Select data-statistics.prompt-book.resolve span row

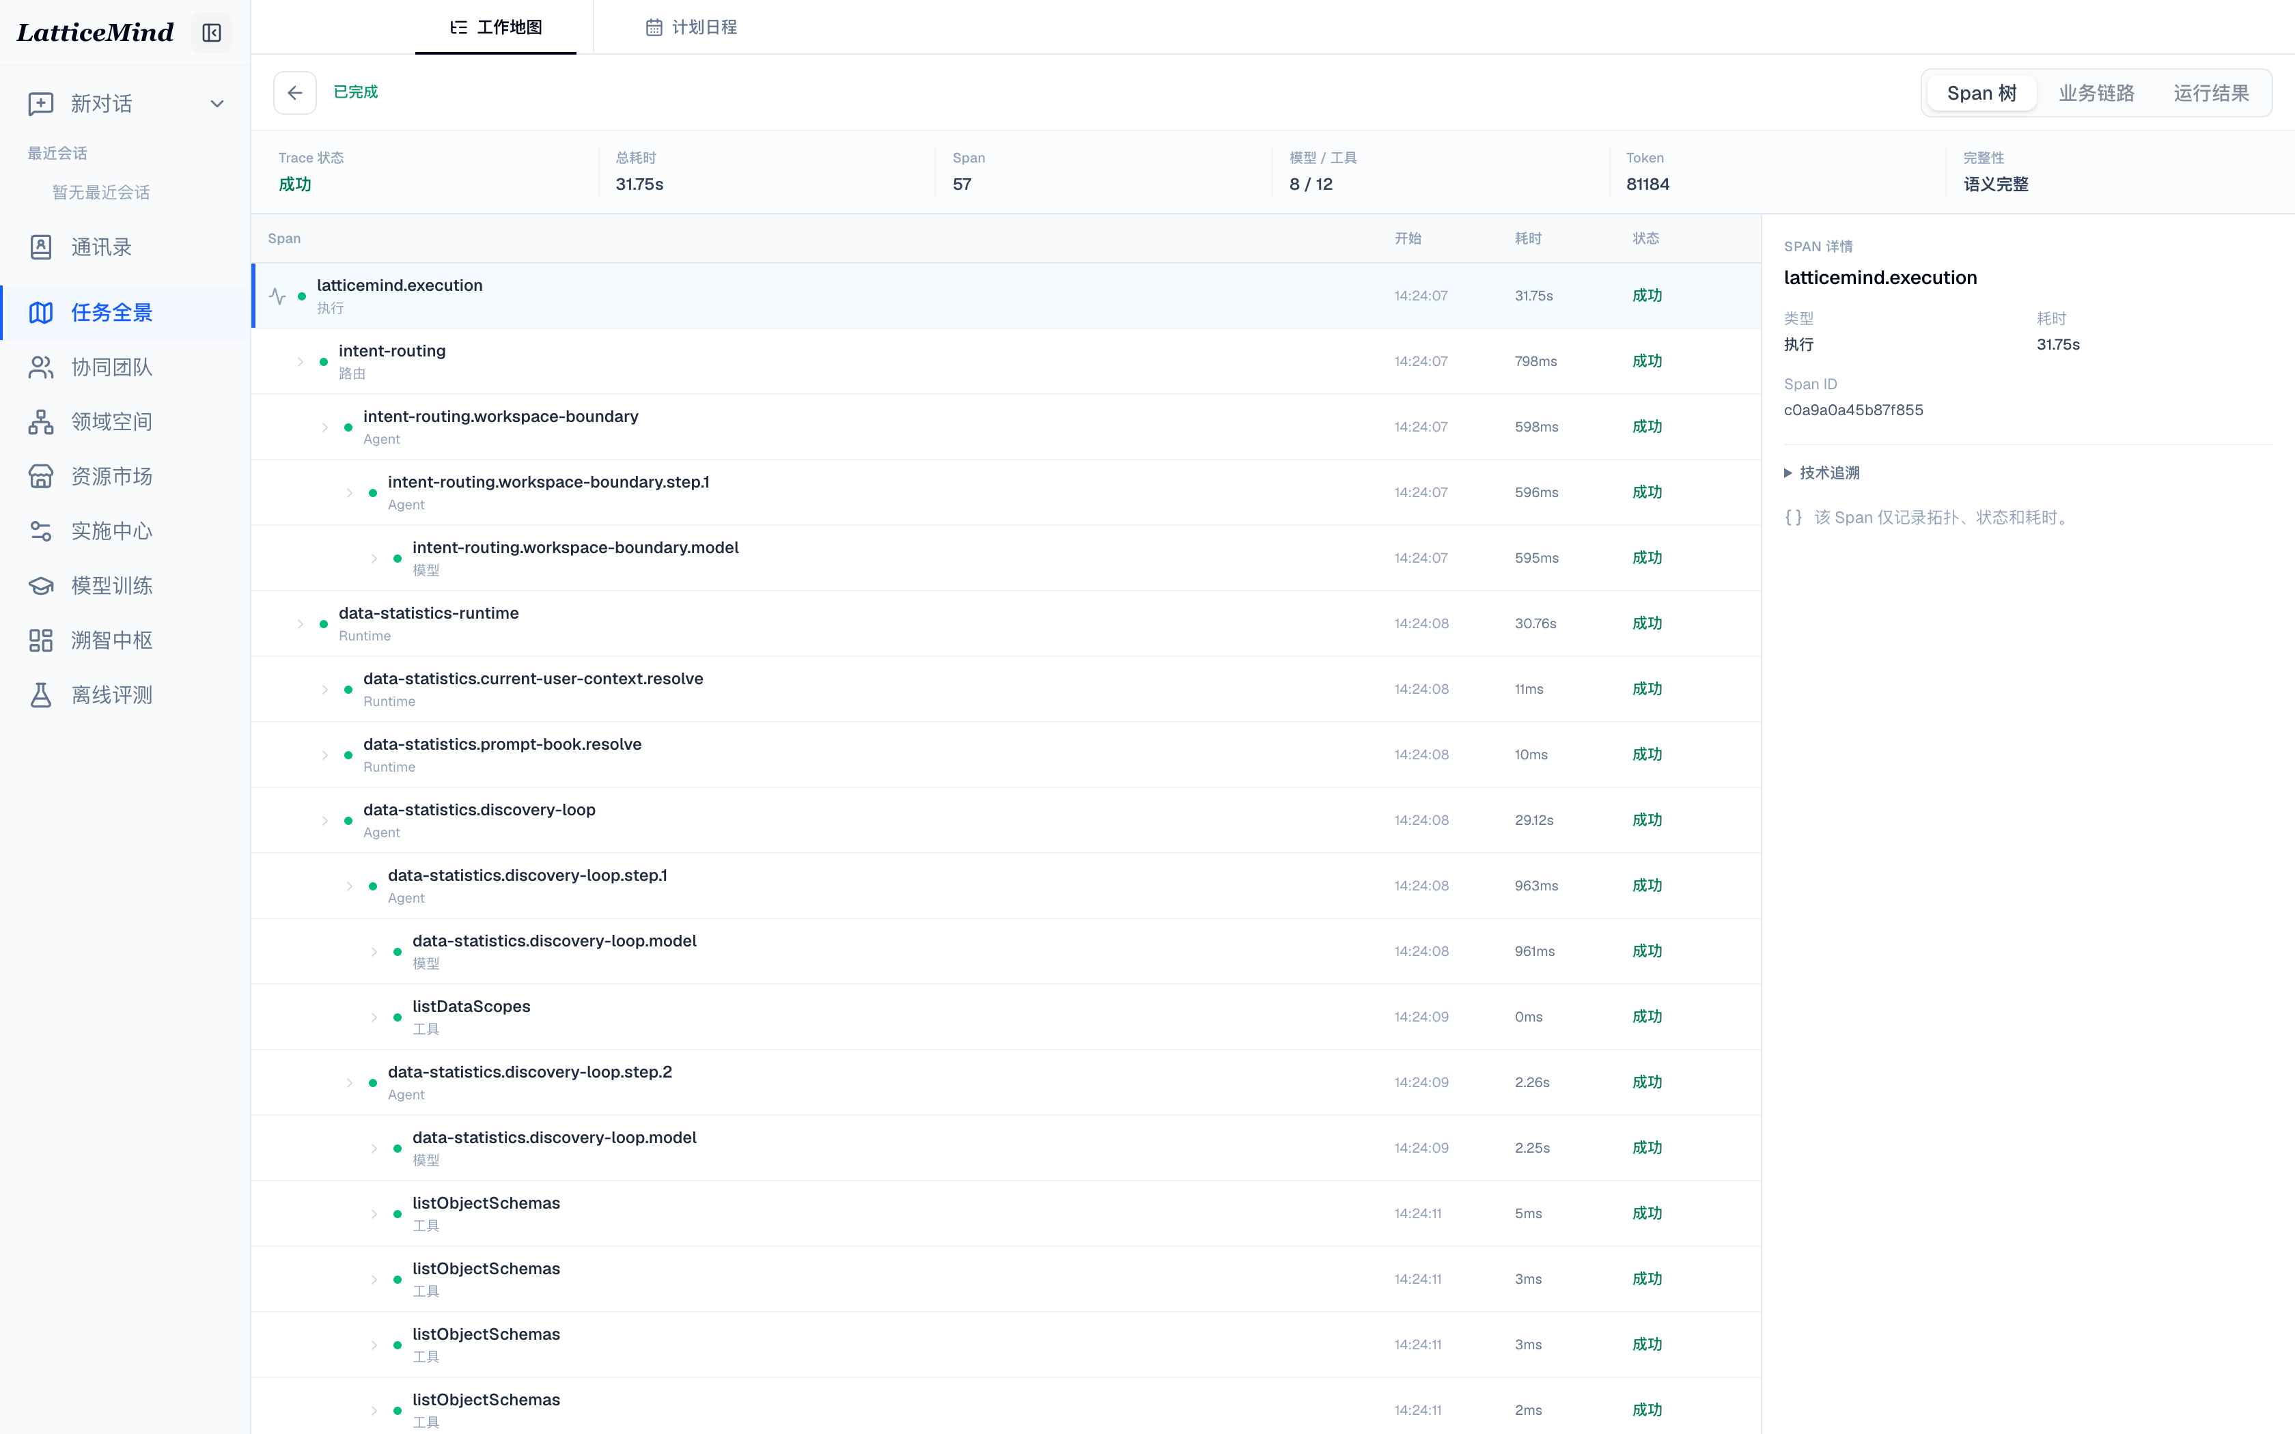click(x=1006, y=755)
